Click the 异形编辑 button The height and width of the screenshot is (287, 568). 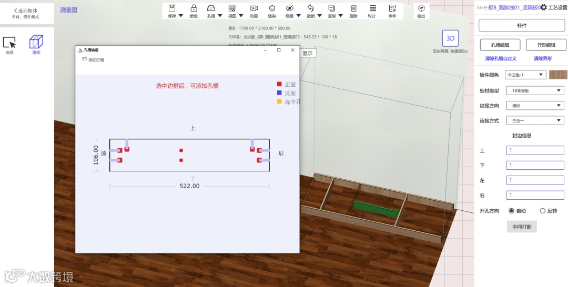point(546,45)
